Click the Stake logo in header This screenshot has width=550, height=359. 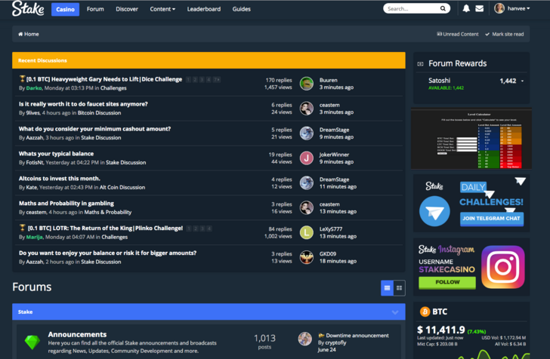28,8
